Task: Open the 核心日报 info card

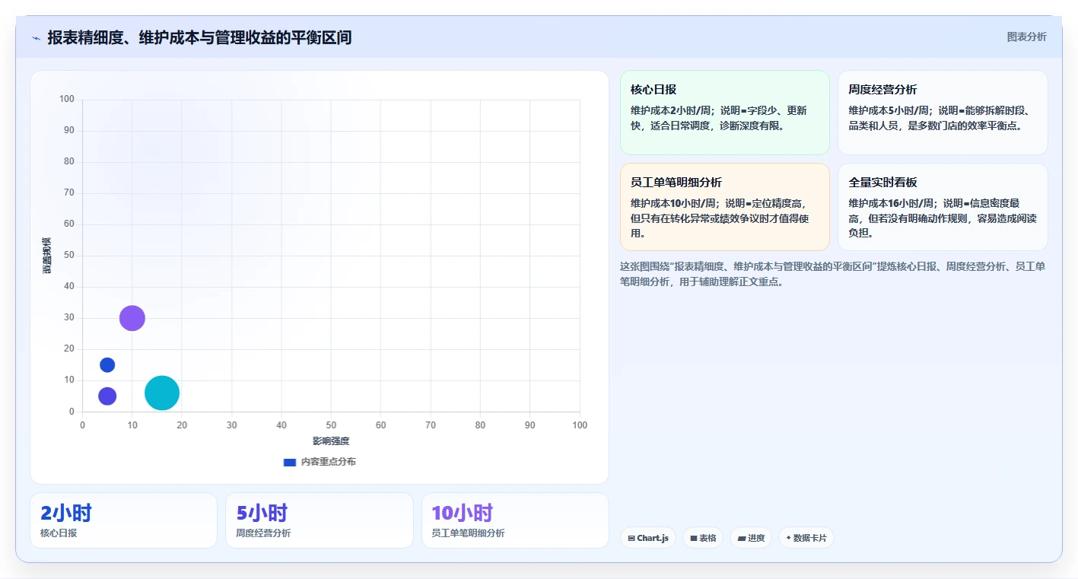Action: 724,113
